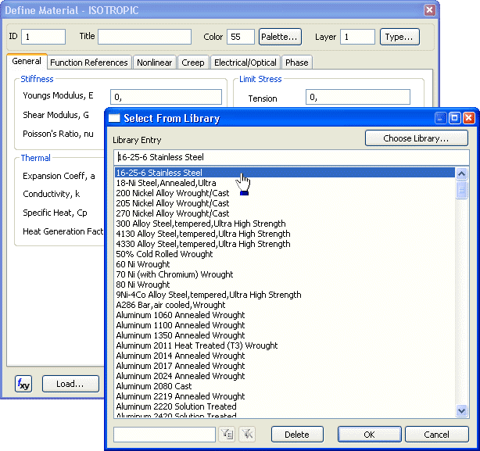
Task: Click the clear filter icon near Delete
Action: [247, 435]
